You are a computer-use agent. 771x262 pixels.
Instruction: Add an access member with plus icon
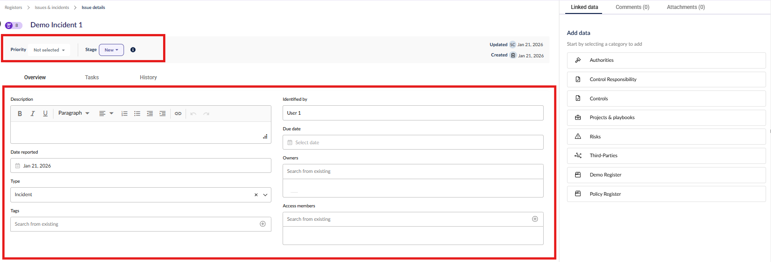pos(535,219)
